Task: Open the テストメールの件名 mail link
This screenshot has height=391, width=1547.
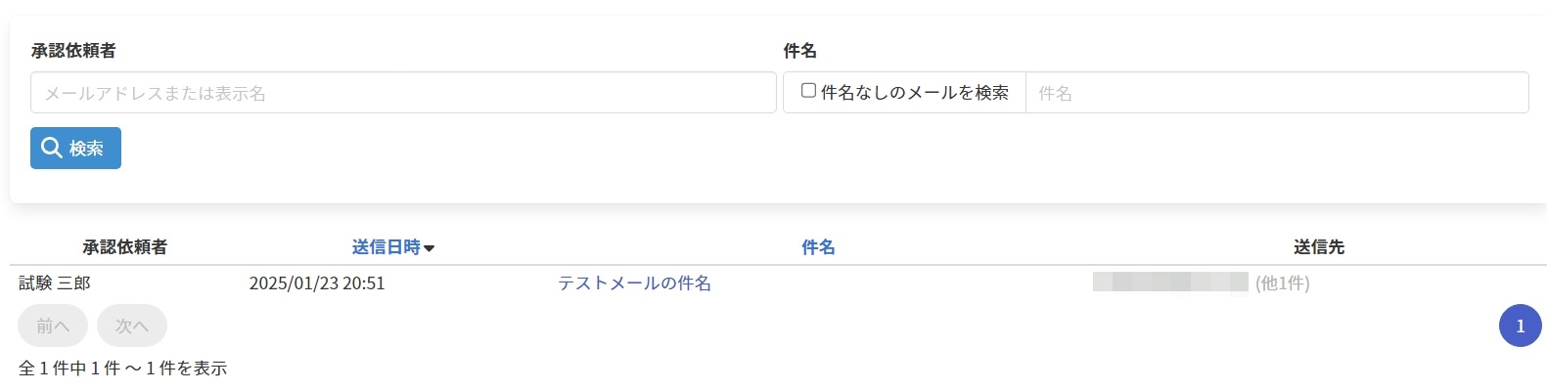Action: click(634, 283)
